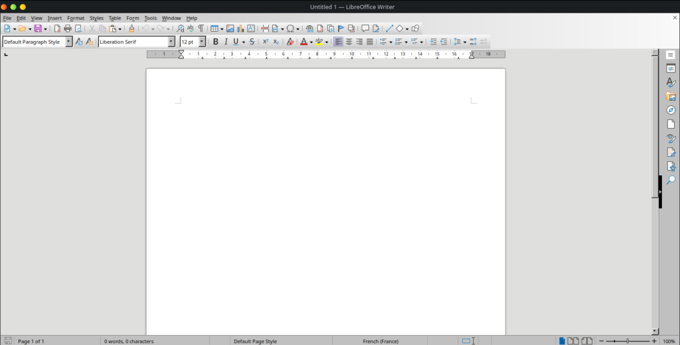Click the Insert Image toolbar icon
The width and height of the screenshot is (680, 345).
point(230,29)
